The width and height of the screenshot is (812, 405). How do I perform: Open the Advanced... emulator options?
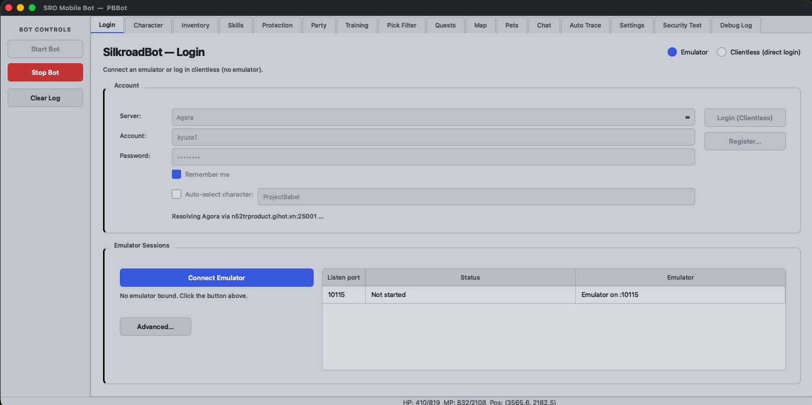pos(156,327)
